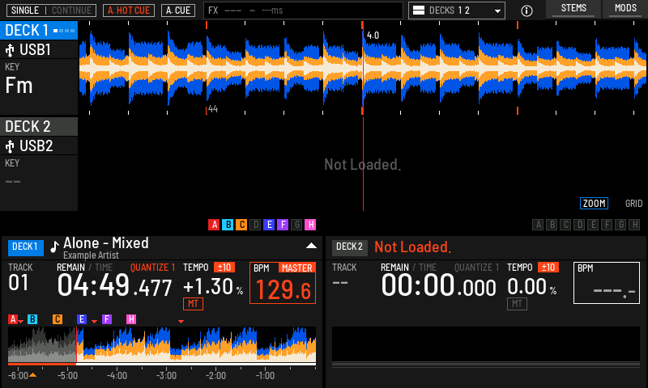Seek in Deck 1 overview waveform
Screen dimensions: 648x388
162,344
